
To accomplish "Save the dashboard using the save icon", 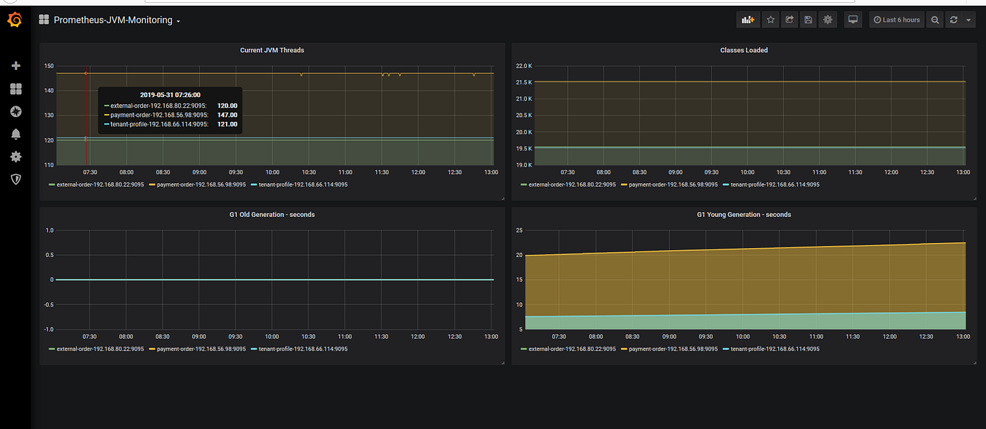I will pyautogui.click(x=808, y=19).
